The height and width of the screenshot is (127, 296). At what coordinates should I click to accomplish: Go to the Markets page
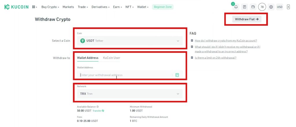coord(68,7)
